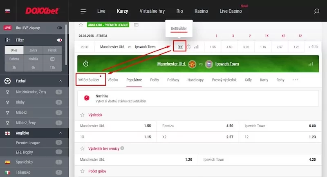Bet on Manchester Utd. at 1.55 in Výsledok
327x177 pixels.
tap(116, 126)
